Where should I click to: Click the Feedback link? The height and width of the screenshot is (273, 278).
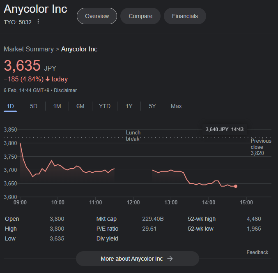pyautogui.click(x=257, y=252)
